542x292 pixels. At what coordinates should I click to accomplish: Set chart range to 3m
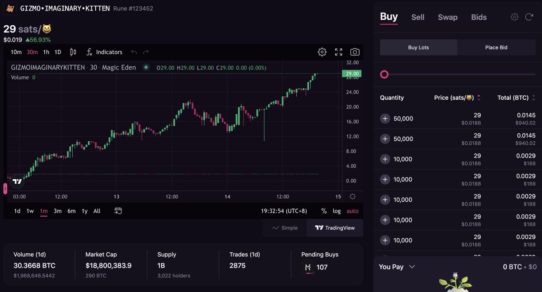point(57,211)
